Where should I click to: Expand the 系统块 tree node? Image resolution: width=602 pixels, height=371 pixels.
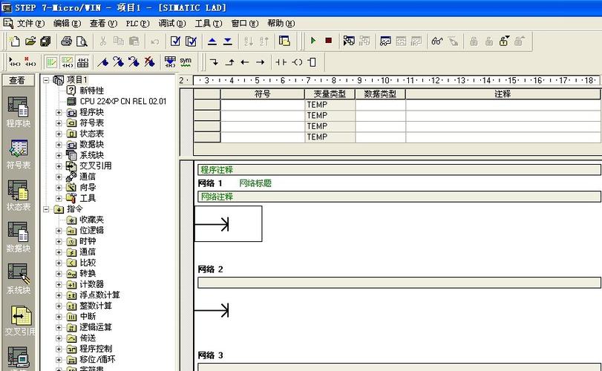pyautogui.click(x=59, y=155)
